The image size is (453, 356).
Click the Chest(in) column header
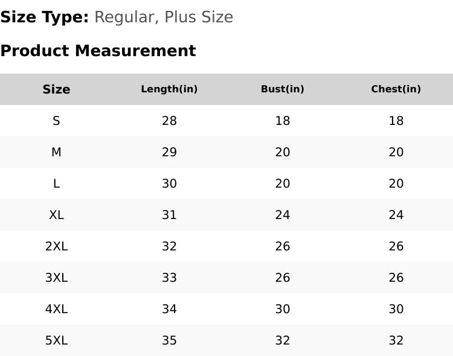click(396, 89)
